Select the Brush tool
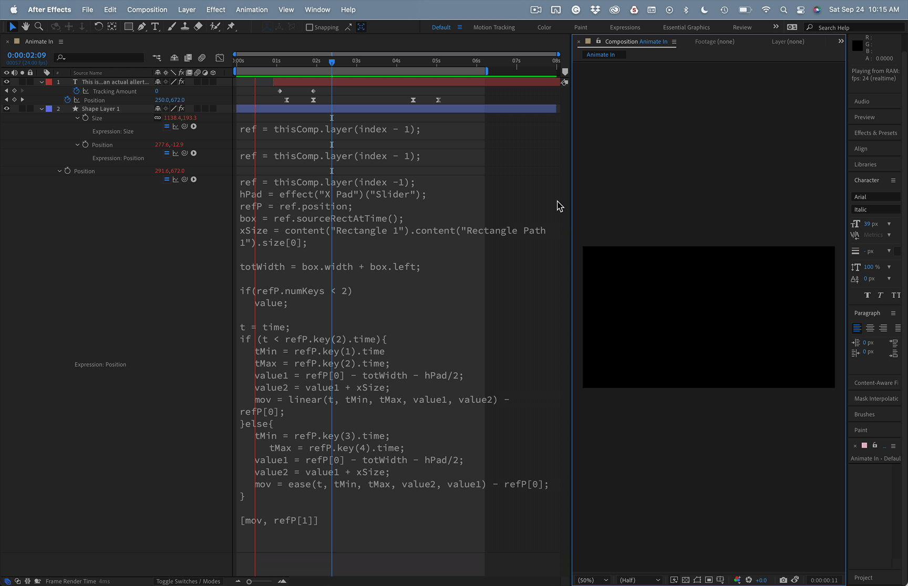The height and width of the screenshot is (586, 908). click(x=172, y=26)
